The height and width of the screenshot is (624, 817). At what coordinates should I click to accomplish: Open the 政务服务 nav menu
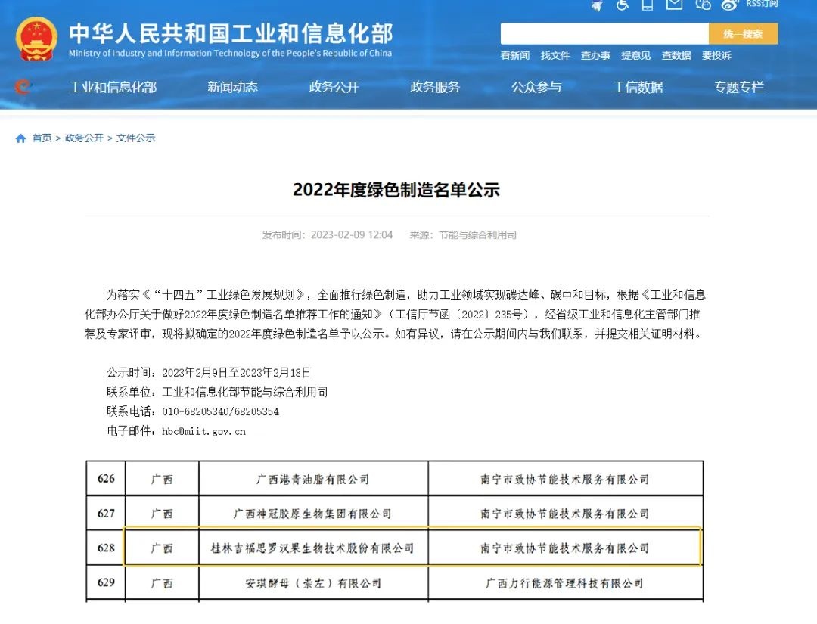click(435, 87)
